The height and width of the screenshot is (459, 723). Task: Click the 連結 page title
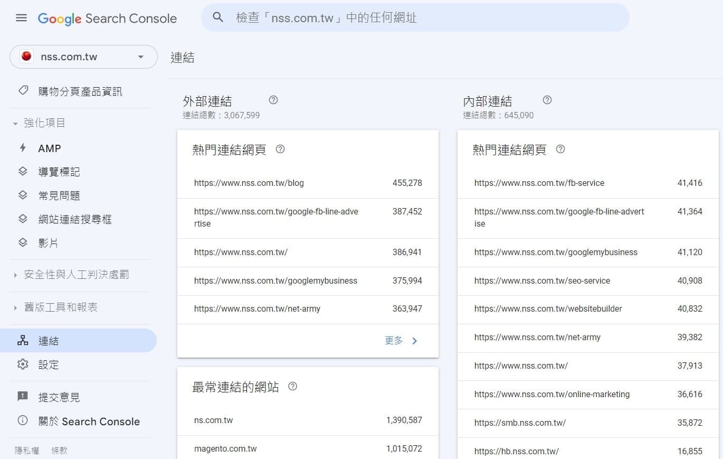183,58
